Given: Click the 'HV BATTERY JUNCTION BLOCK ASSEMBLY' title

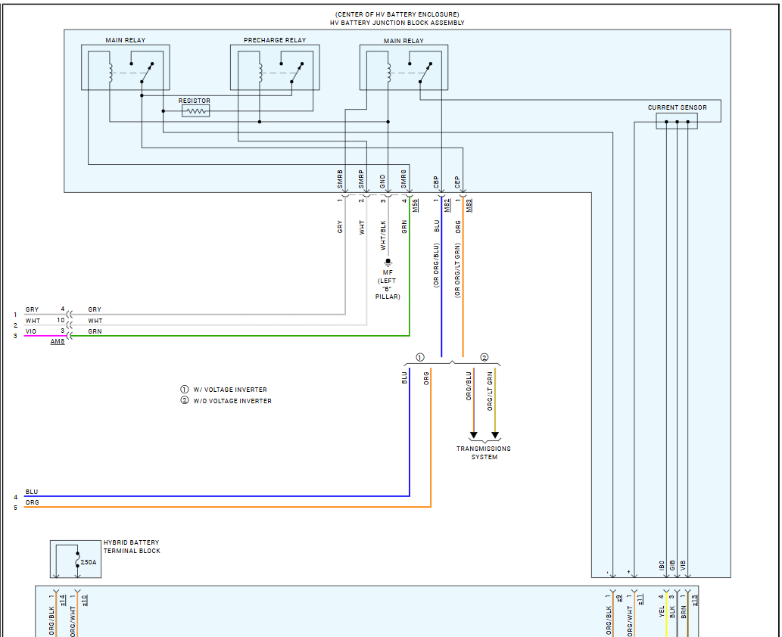Looking at the screenshot, I should (x=397, y=23).
